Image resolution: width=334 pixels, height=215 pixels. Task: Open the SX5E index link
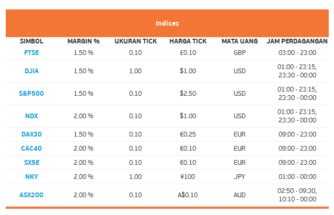click(31, 163)
